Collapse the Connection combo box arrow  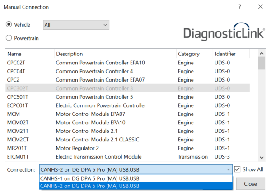(x=228, y=169)
